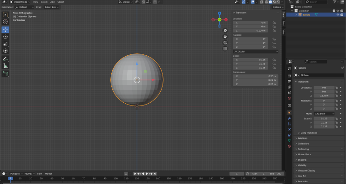Click the red X axis gizmo ball
The image size is (346, 184).
click(226, 20)
